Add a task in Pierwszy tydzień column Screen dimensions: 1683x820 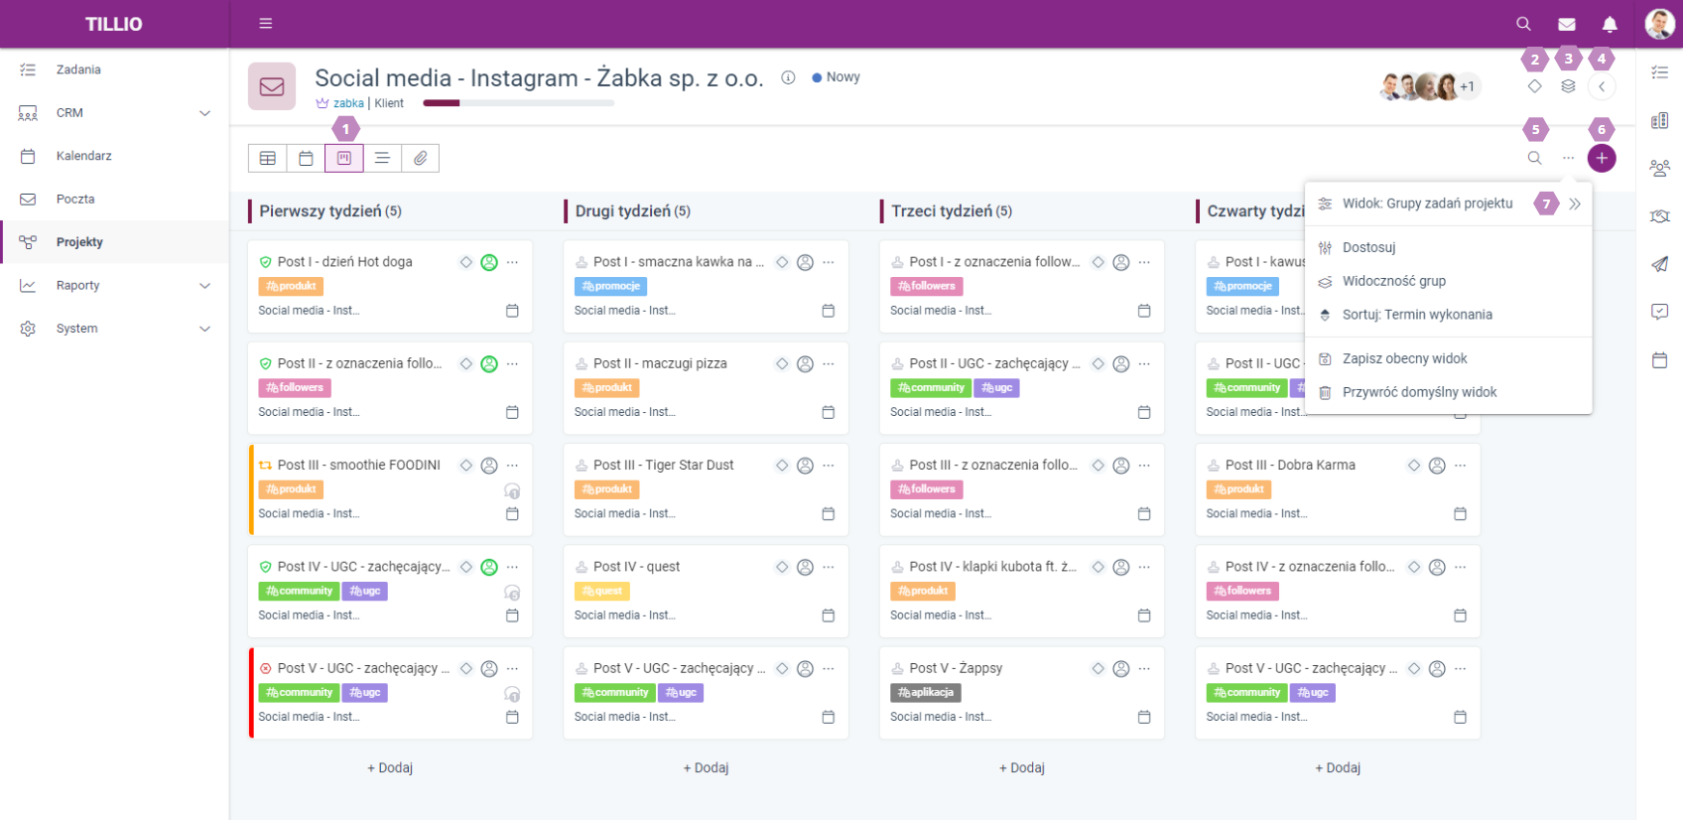390,767
